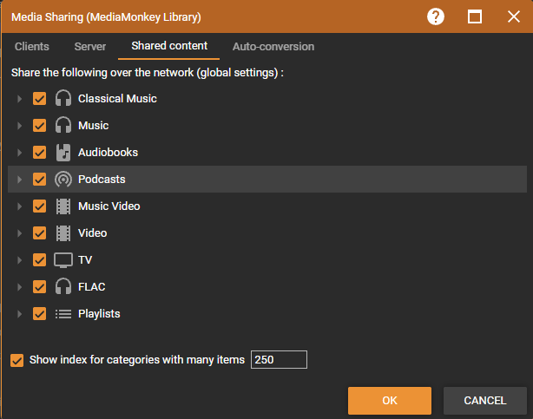
Task: Disable sharing for Video category
Action: 39,233
